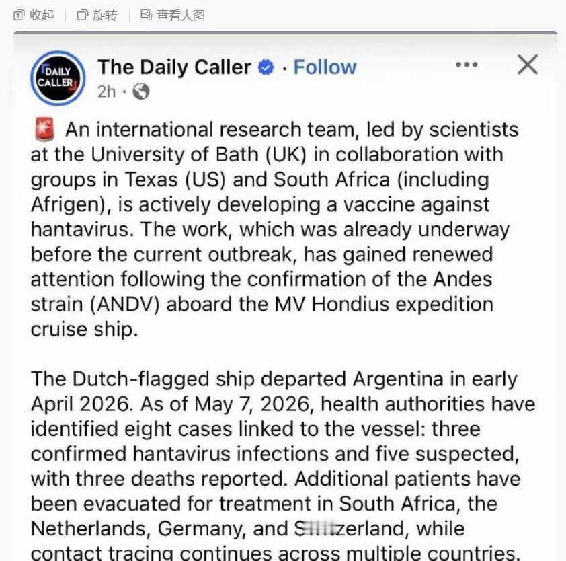Click The Daily Caller page name
566x561 pixels.
[x=174, y=67]
